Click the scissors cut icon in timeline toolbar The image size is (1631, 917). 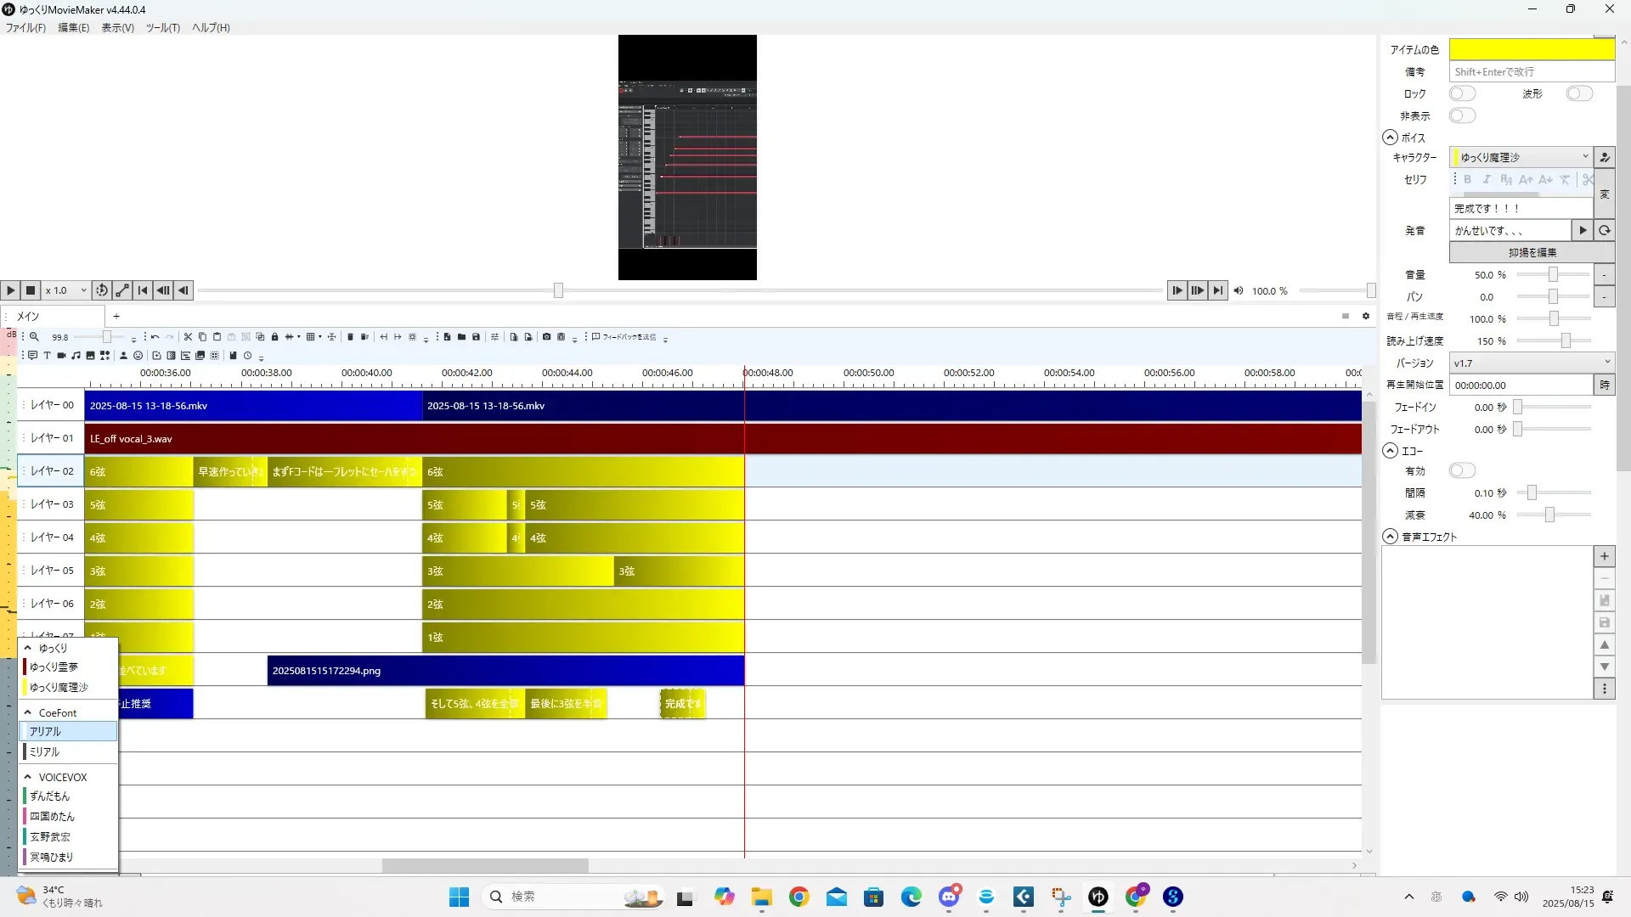(x=188, y=337)
